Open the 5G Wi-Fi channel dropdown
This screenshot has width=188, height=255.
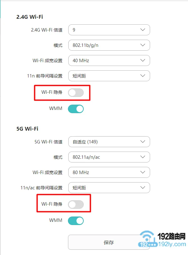[109, 142]
